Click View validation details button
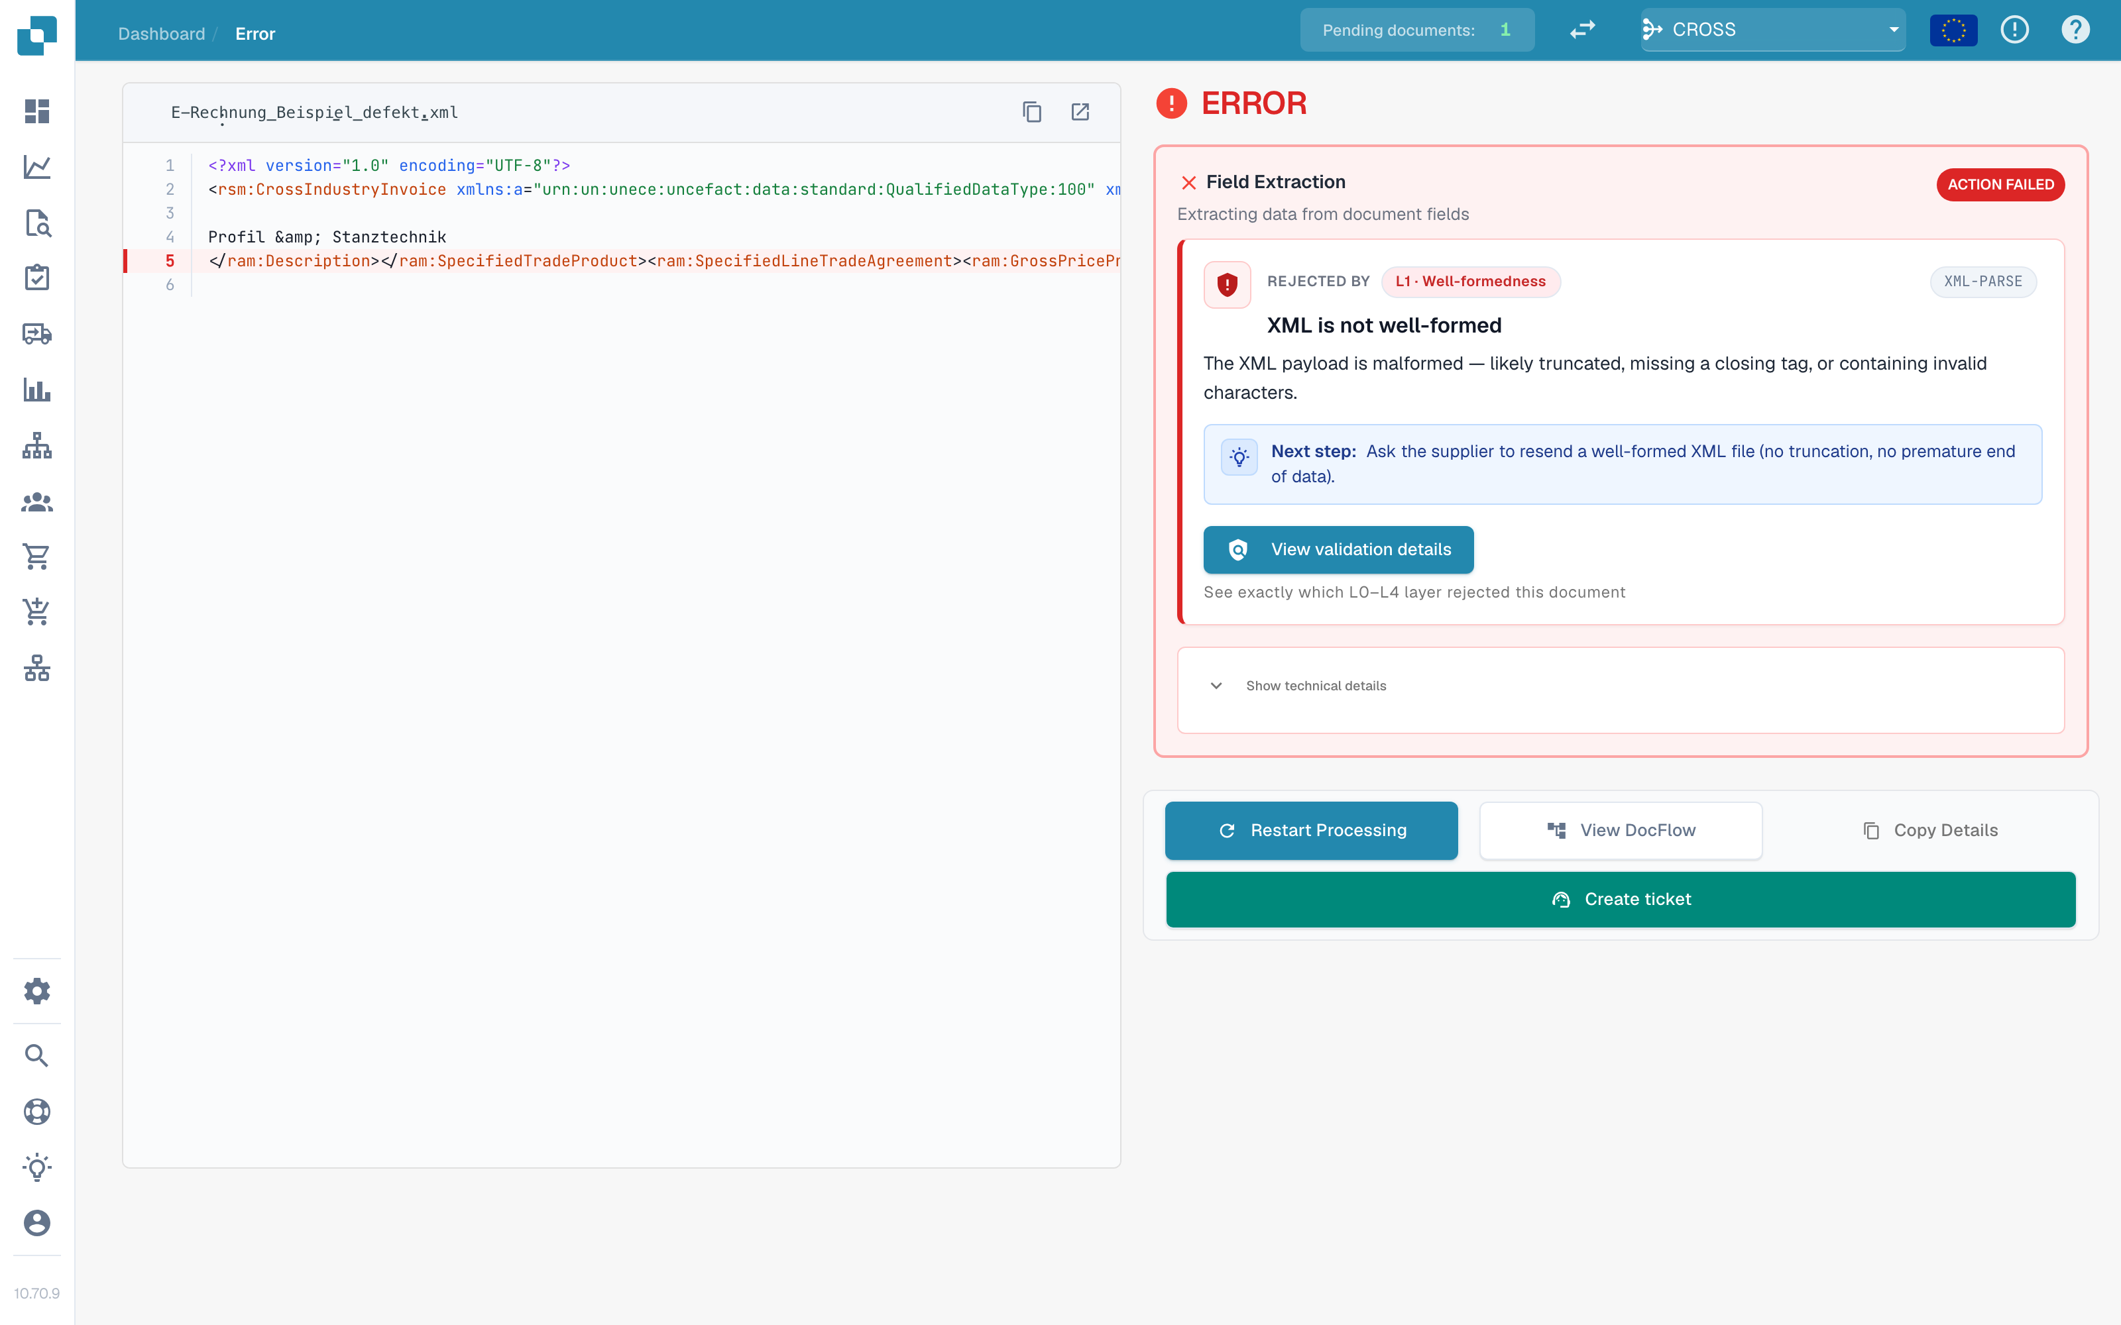This screenshot has height=1325, width=2121. tap(1338, 549)
